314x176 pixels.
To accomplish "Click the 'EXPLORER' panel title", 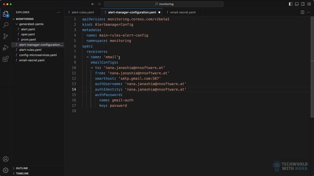I will pyautogui.click(x=23, y=12).
